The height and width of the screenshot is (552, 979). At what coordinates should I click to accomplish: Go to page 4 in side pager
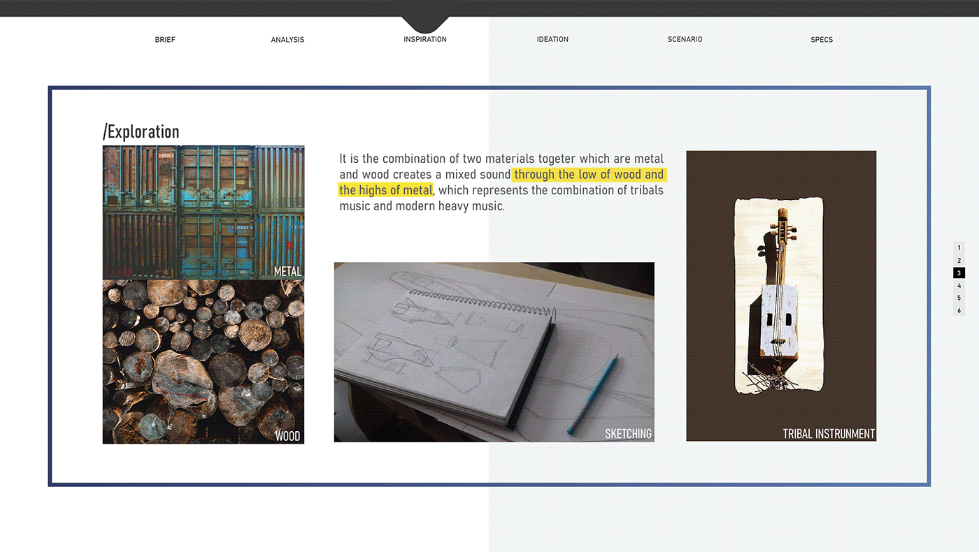[959, 285]
